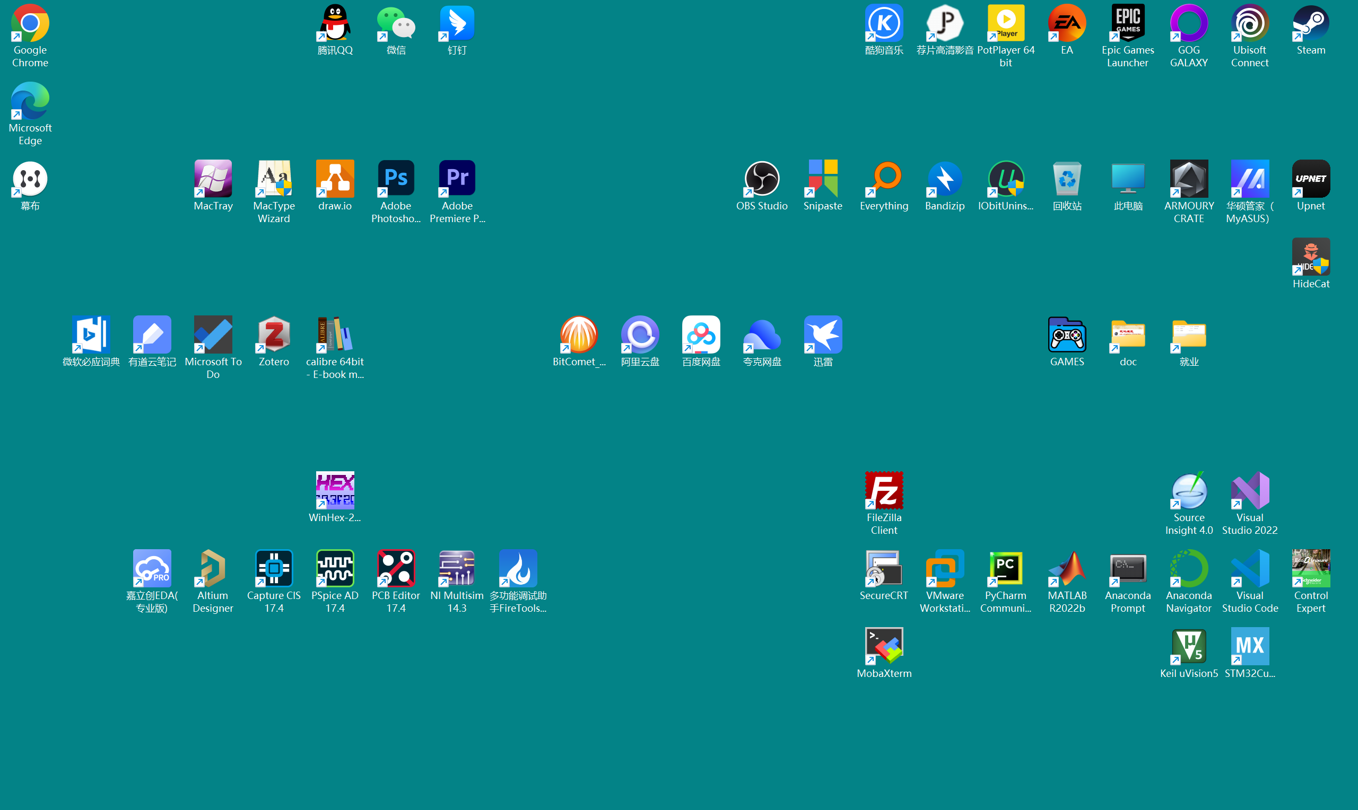This screenshot has width=1358, height=810.
Task: Select the IObit Uninstaller icon
Action: coord(1006,179)
